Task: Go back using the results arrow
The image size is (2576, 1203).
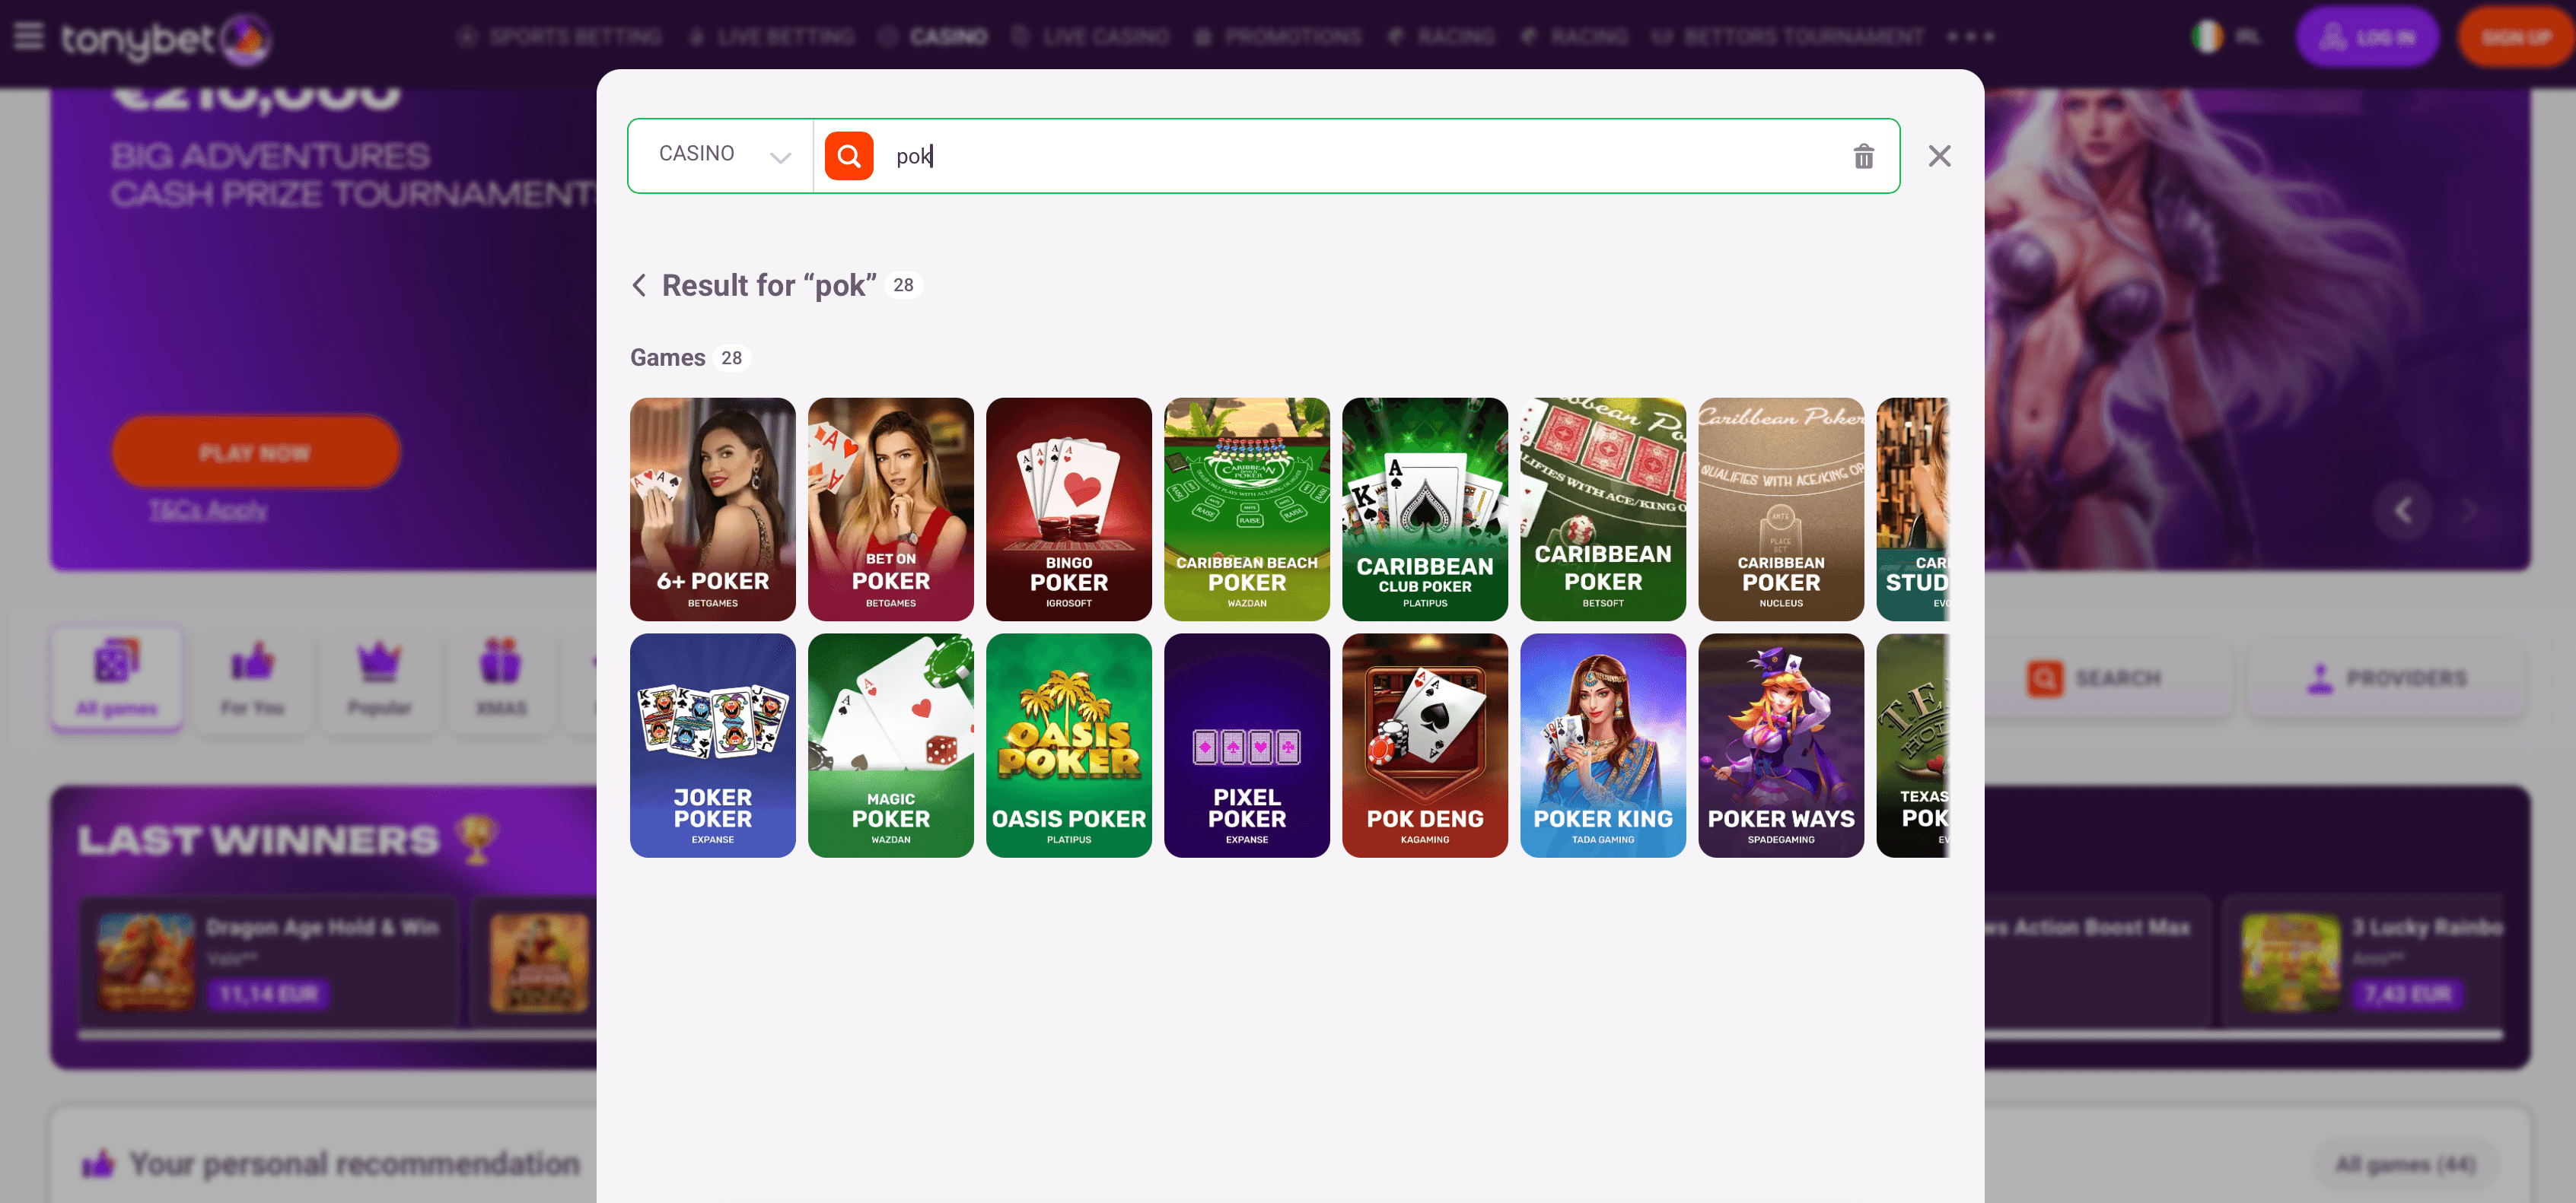Action: [x=640, y=284]
